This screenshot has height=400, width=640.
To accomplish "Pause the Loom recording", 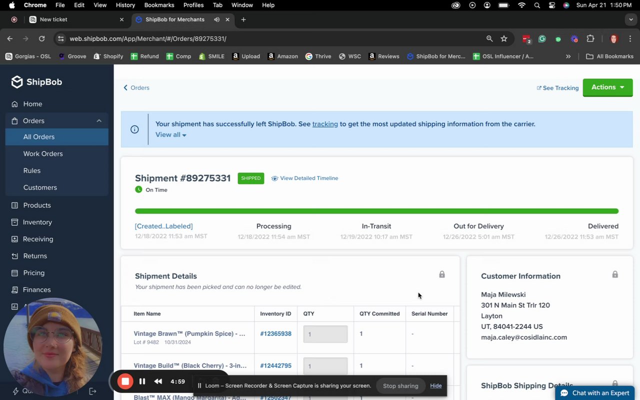I will tap(142, 381).
